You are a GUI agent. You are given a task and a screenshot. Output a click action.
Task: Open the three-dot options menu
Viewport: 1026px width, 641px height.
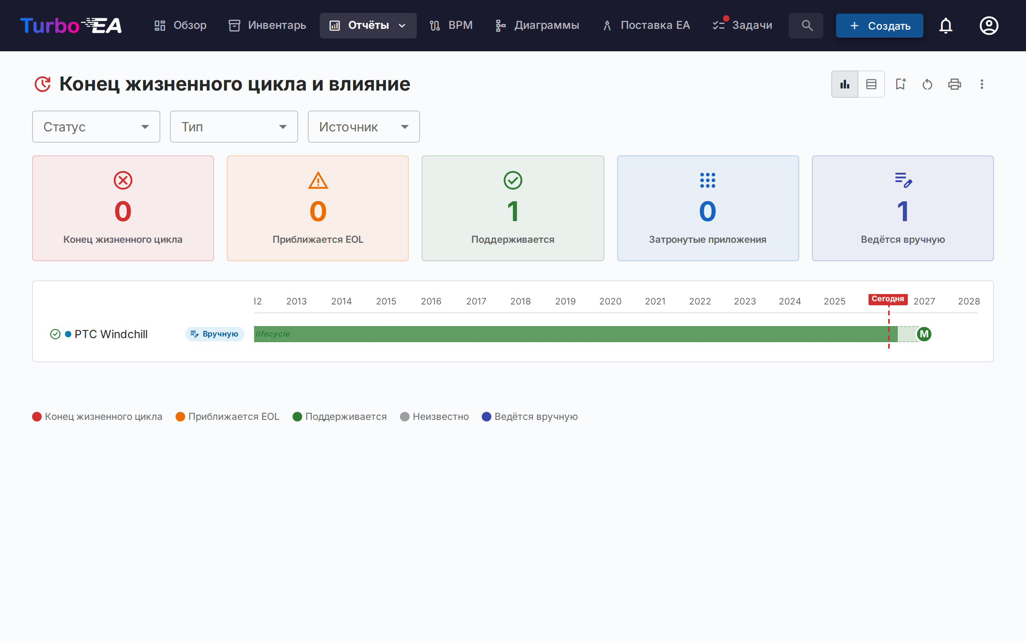pyautogui.click(x=982, y=84)
